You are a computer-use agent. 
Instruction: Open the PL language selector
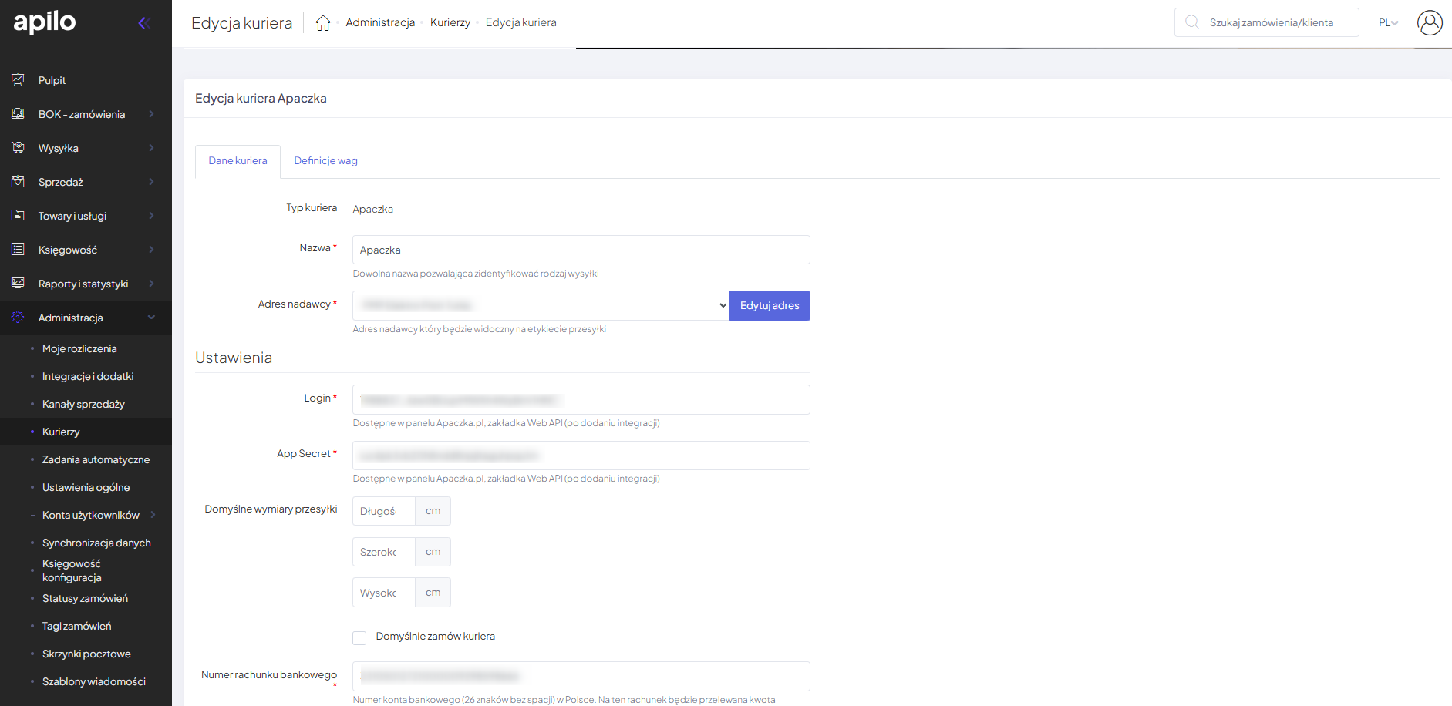tap(1388, 23)
